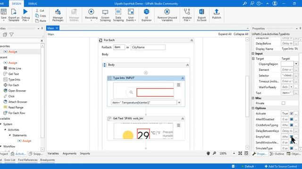
Task: Open options menu of Type Into activity
Action: [x=178, y=85]
